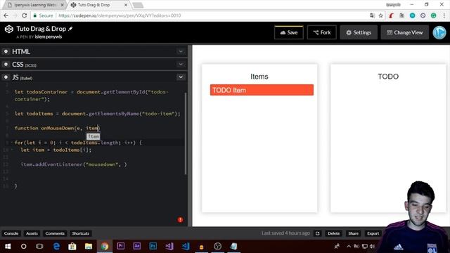Show keyboard Shortcuts
The width and height of the screenshot is (450, 253).
click(80, 233)
